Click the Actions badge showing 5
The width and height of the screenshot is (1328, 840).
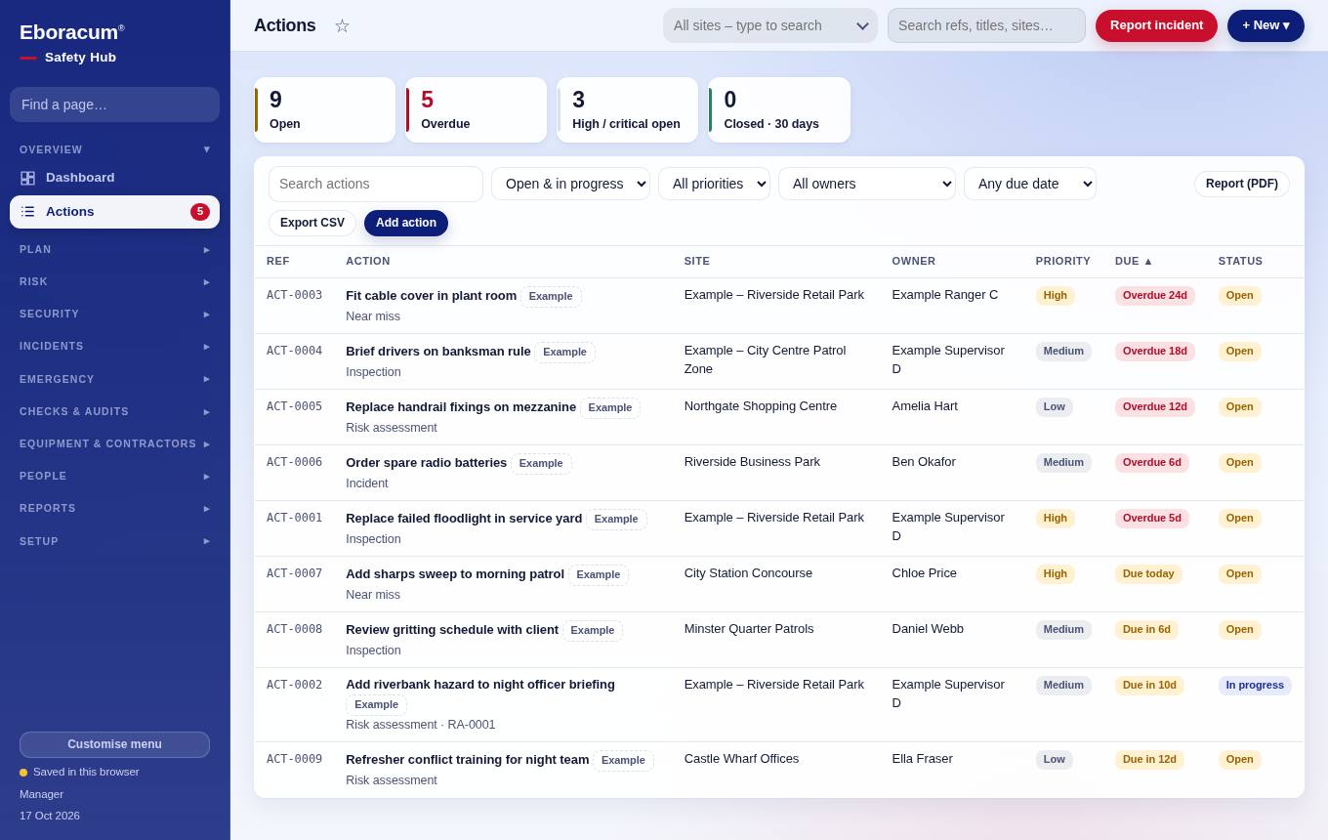(x=200, y=212)
